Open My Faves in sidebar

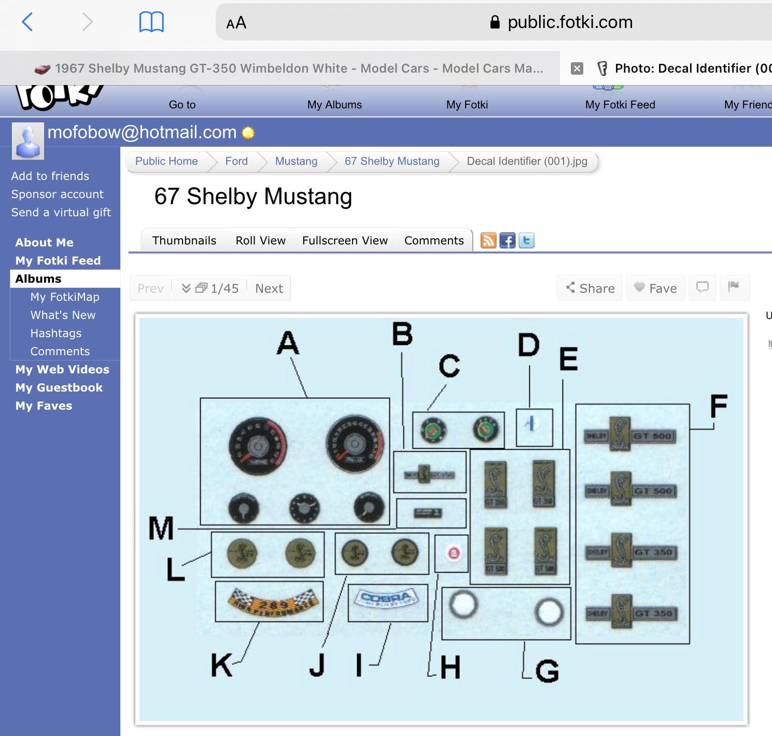(x=44, y=406)
